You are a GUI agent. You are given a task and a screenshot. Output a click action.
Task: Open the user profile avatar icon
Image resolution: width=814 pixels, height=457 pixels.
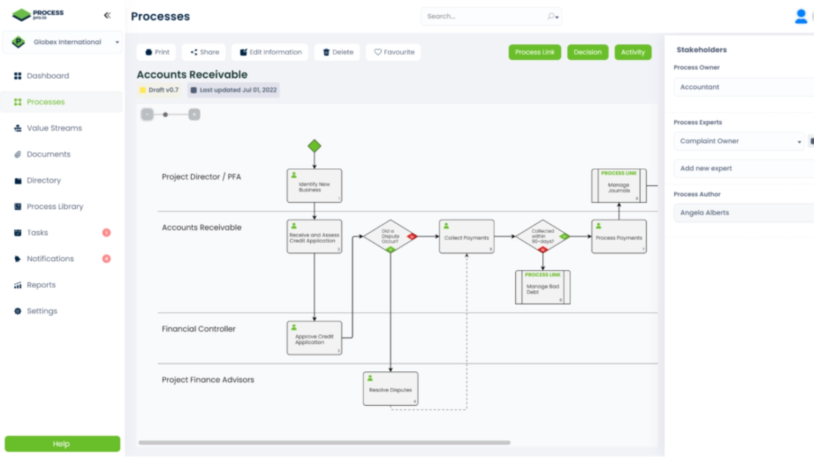click(x=801, y=16)
